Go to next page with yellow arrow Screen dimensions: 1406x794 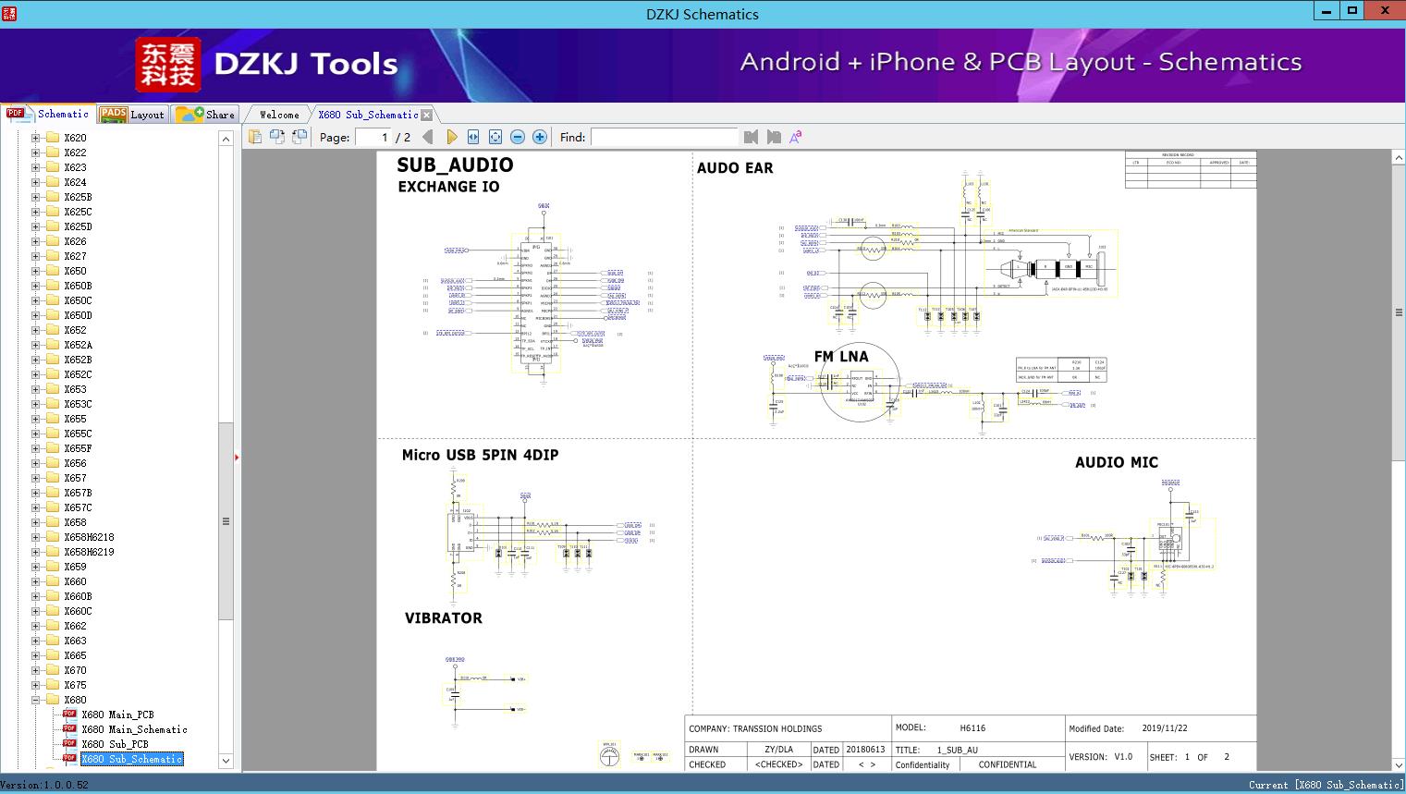(x=451, y=136)
